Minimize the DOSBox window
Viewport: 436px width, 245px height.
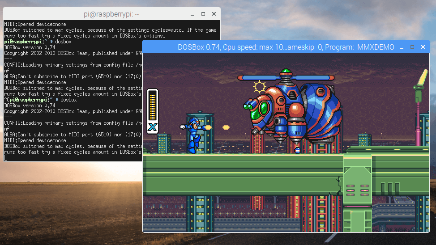401,47
